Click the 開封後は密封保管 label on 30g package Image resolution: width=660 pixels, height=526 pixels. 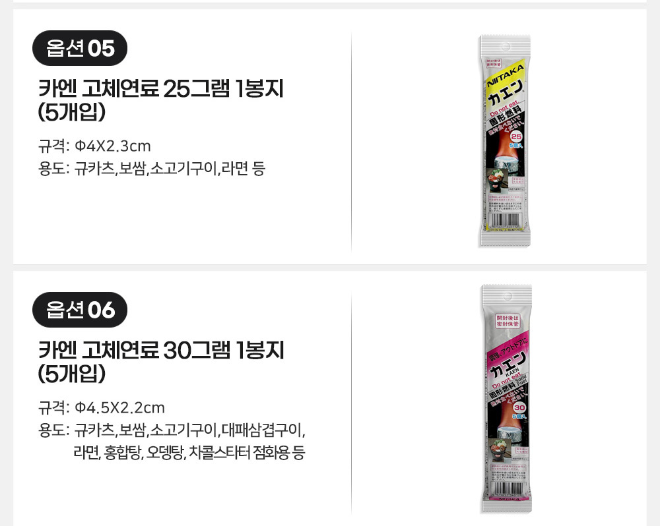point(507,321)
